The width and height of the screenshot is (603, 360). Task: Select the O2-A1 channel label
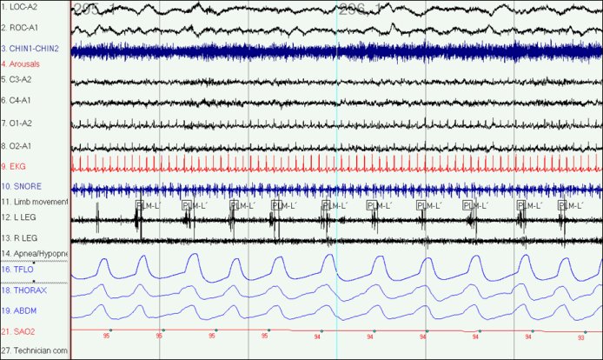click(x=18, y=145)
